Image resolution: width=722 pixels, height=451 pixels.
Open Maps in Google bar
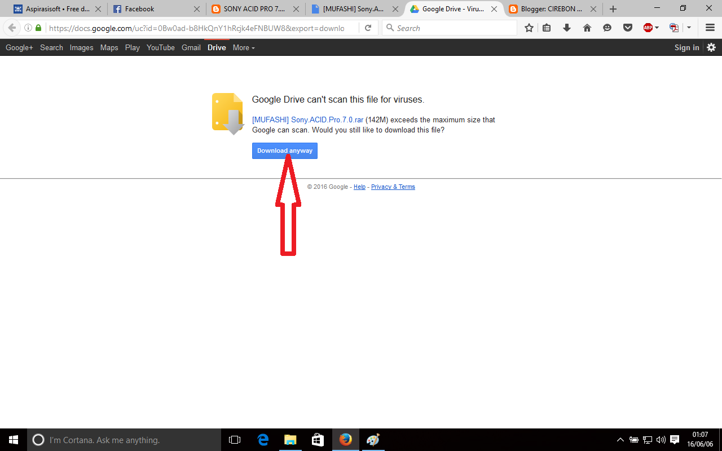tap(109, 47)
